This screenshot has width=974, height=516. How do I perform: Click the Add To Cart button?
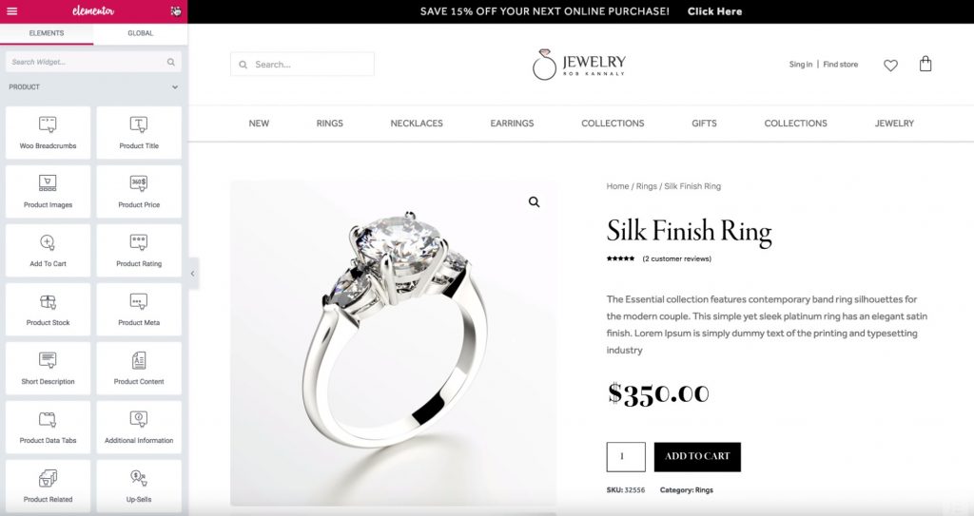pos(697,456)
